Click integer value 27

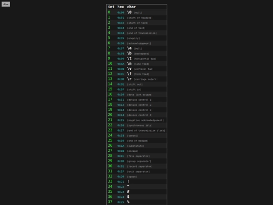(x=110, y=151)
